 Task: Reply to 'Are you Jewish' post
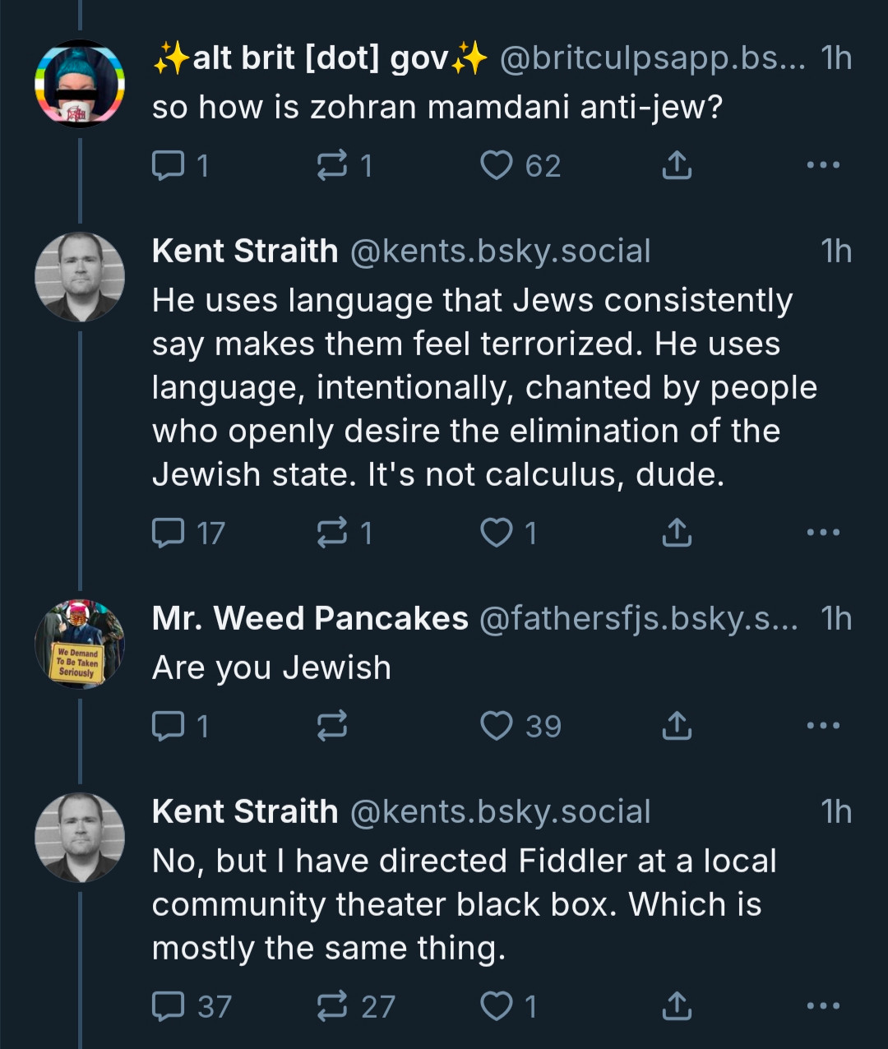click(x=180, y=726)
